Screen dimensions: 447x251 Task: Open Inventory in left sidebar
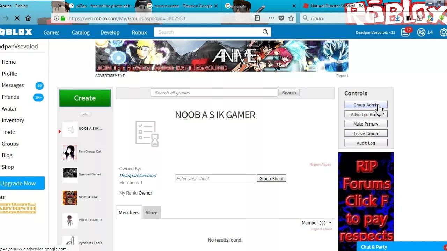pyautogui.click(x=13, y=120)
